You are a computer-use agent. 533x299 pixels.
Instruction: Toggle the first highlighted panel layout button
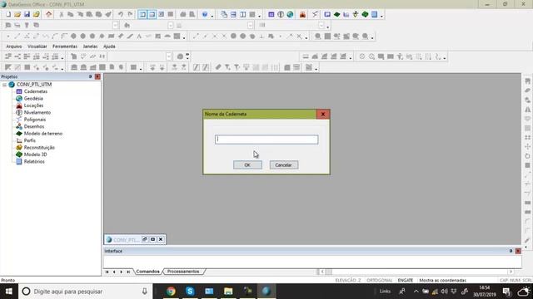(x=142, y=14)
